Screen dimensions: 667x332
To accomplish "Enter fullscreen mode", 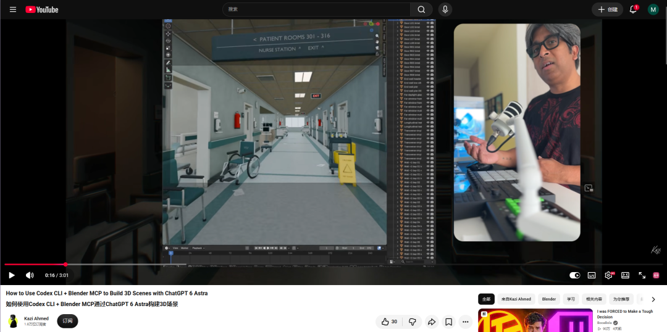I will [642, 275].
